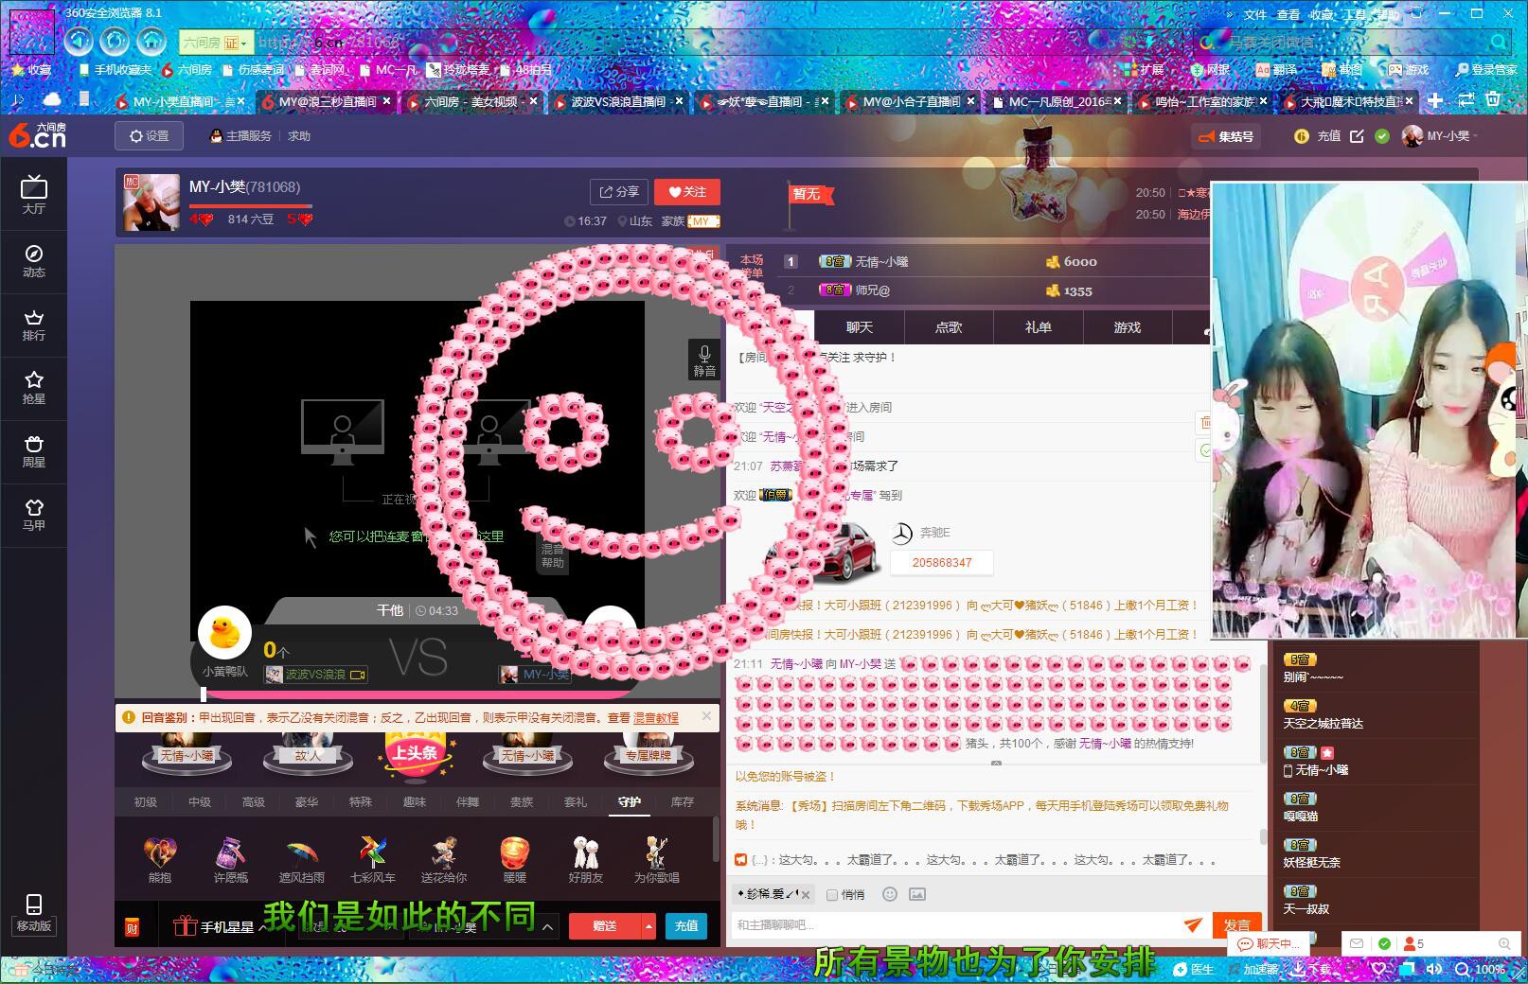
Task: Open the 聊天中 chat popup
Action: [1270, 943]
